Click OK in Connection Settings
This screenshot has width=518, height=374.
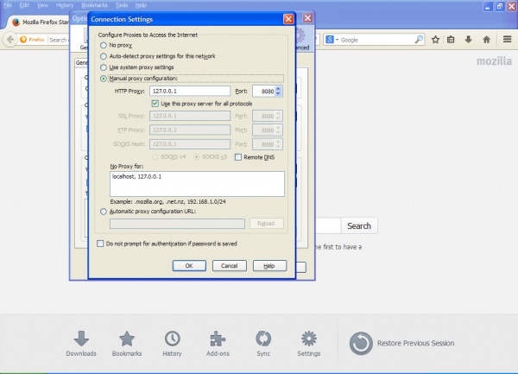pyautogui.click(x=189, y=266)
